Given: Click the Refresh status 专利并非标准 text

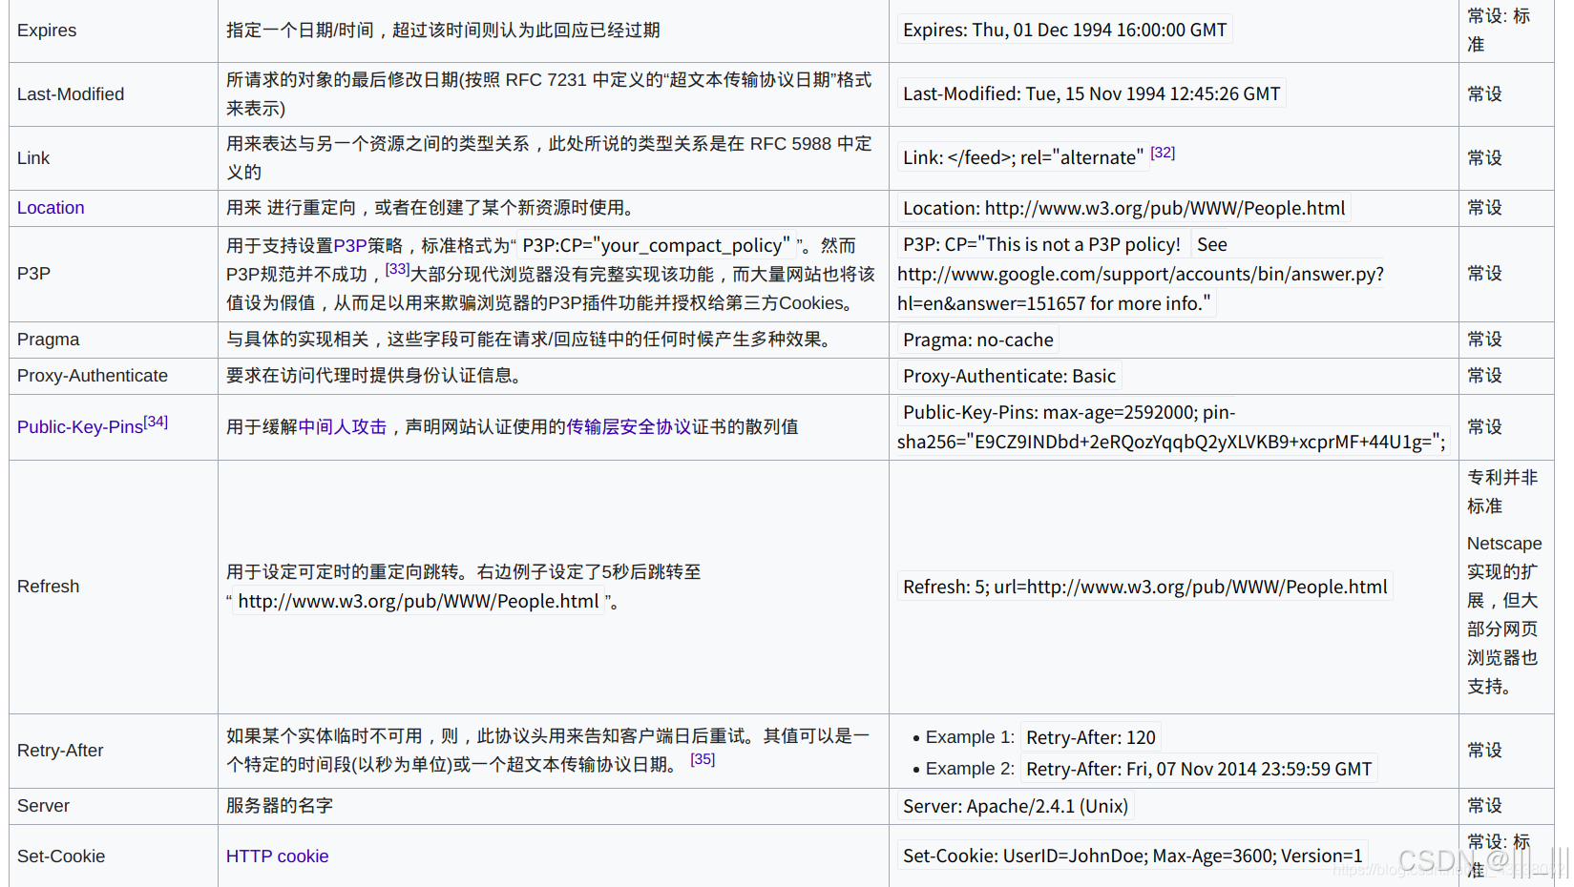Looking at the screenshot, I should (x=1502, y=492).
